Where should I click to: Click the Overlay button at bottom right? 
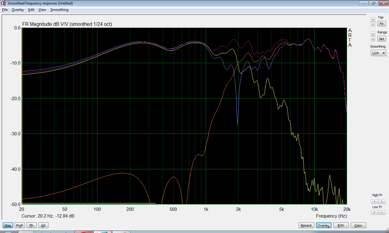click(x=323, y=225)
